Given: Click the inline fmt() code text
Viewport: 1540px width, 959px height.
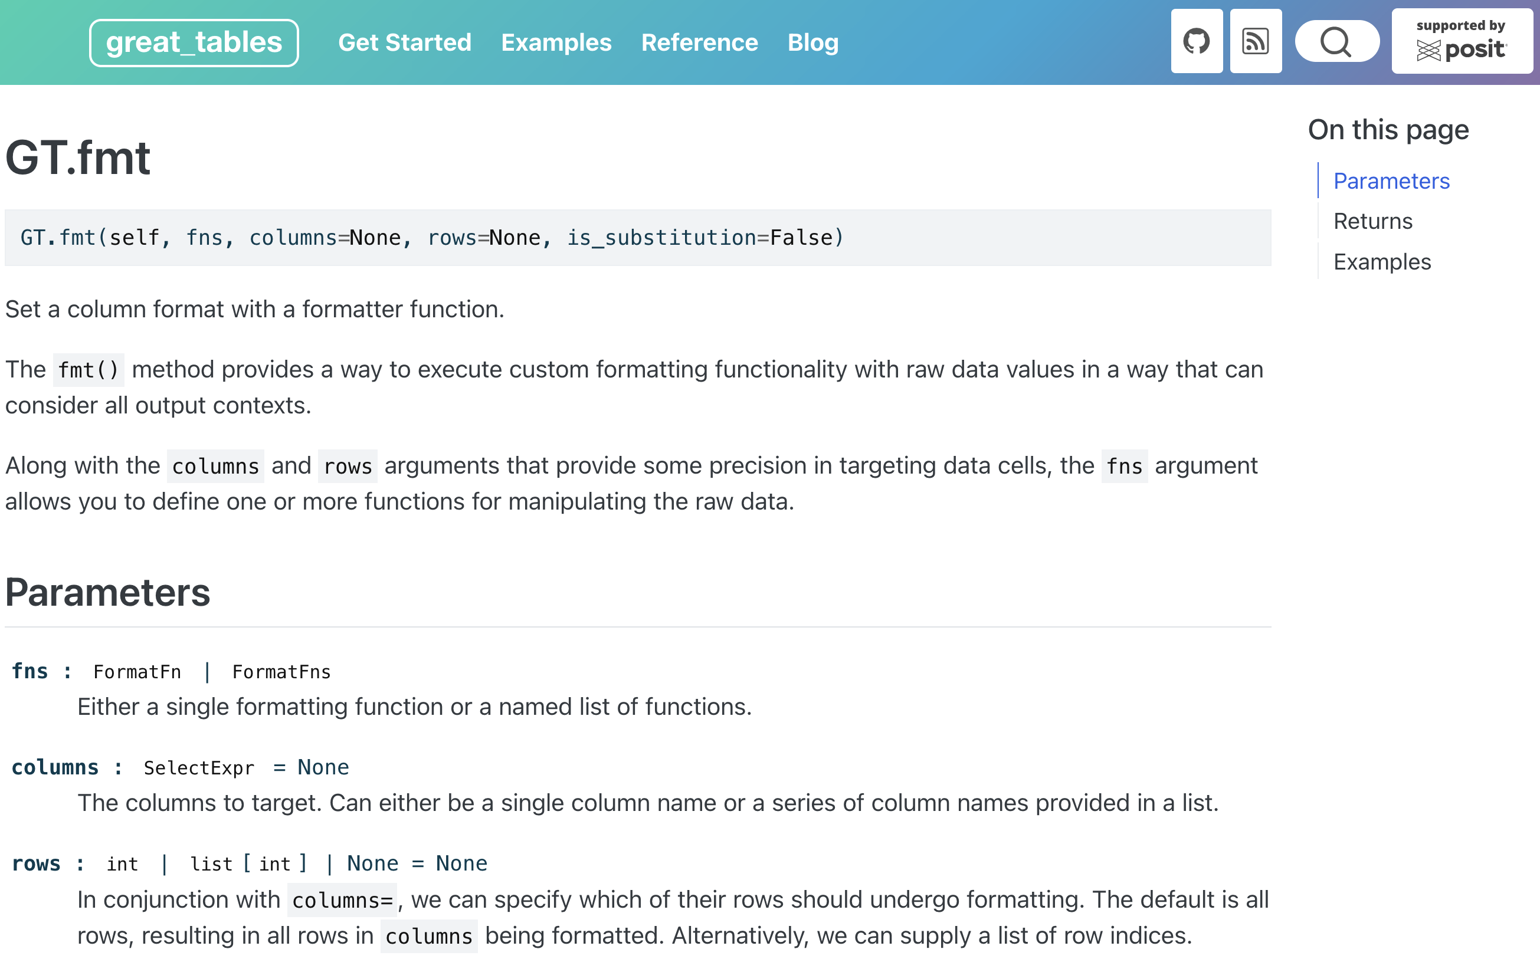Looking at the screenshot, I should tap(88, 370).
